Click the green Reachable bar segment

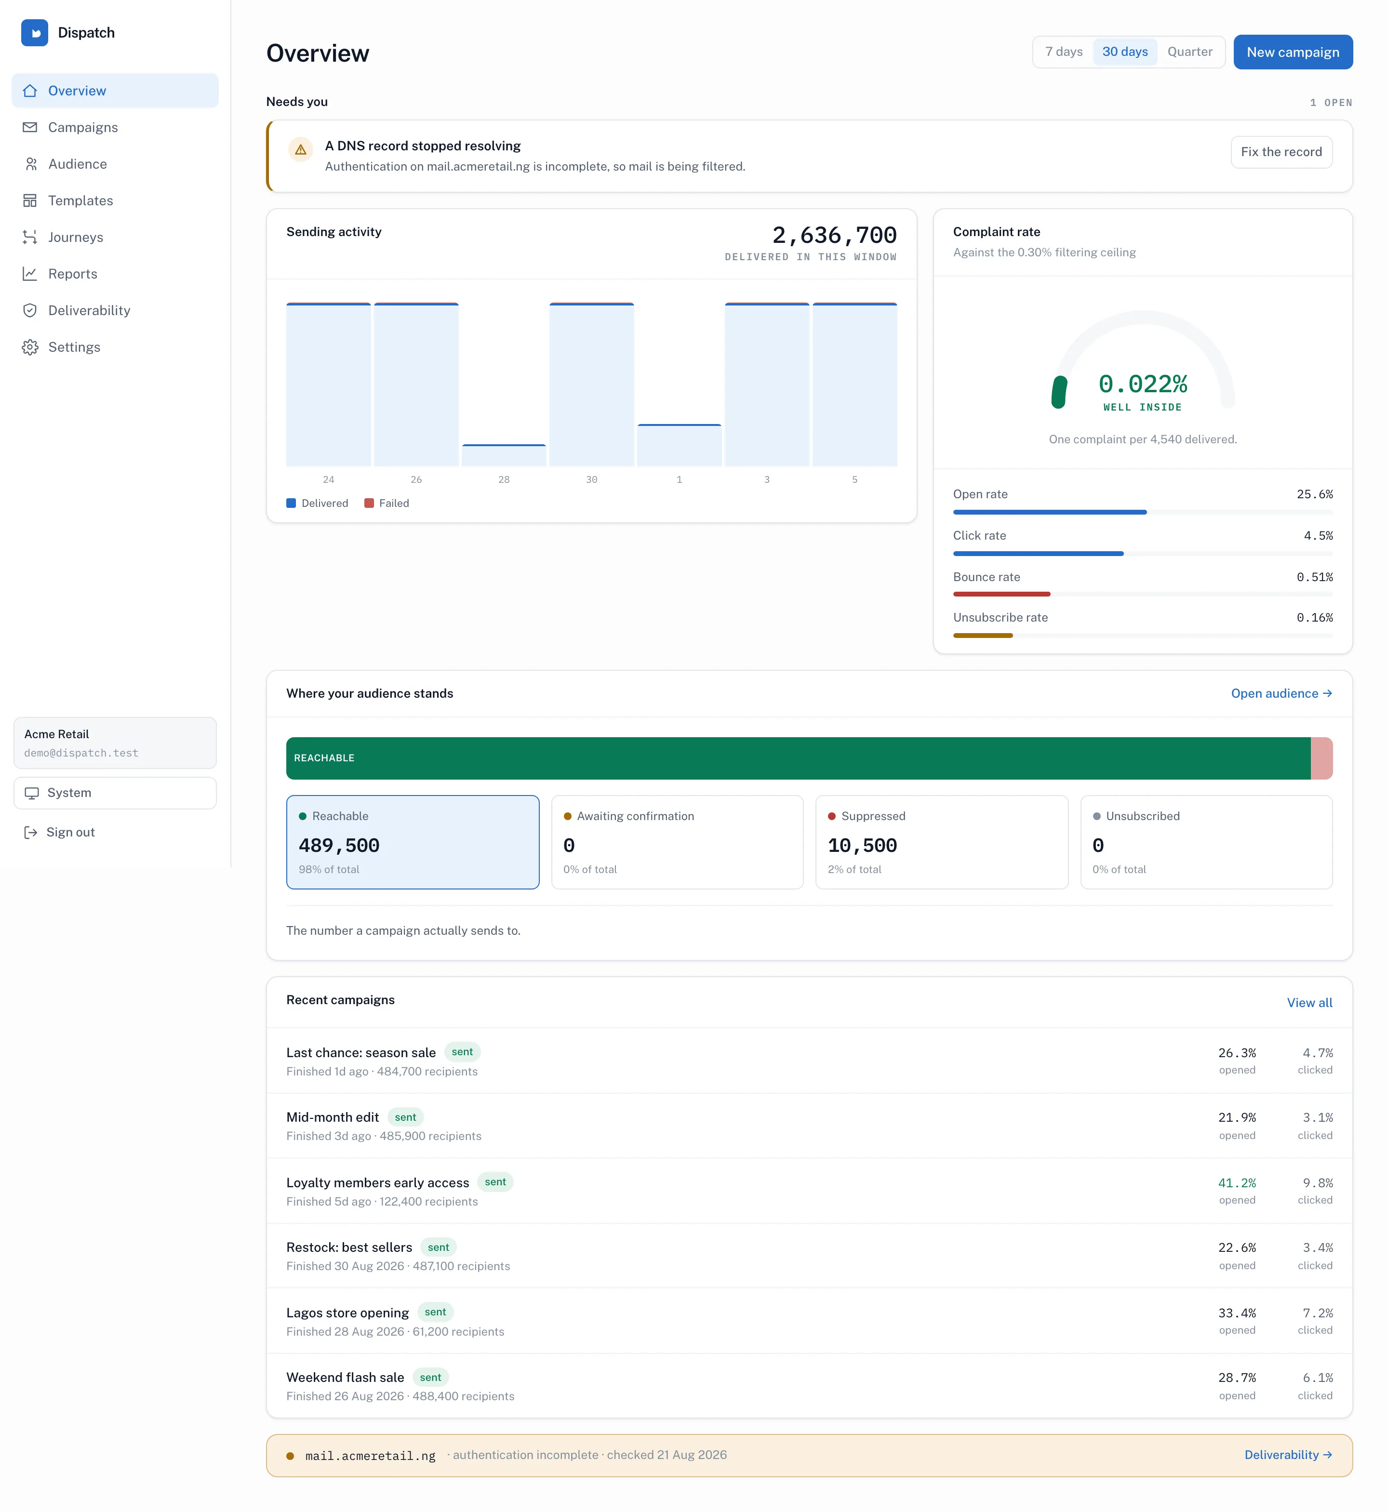pos(798,758)
